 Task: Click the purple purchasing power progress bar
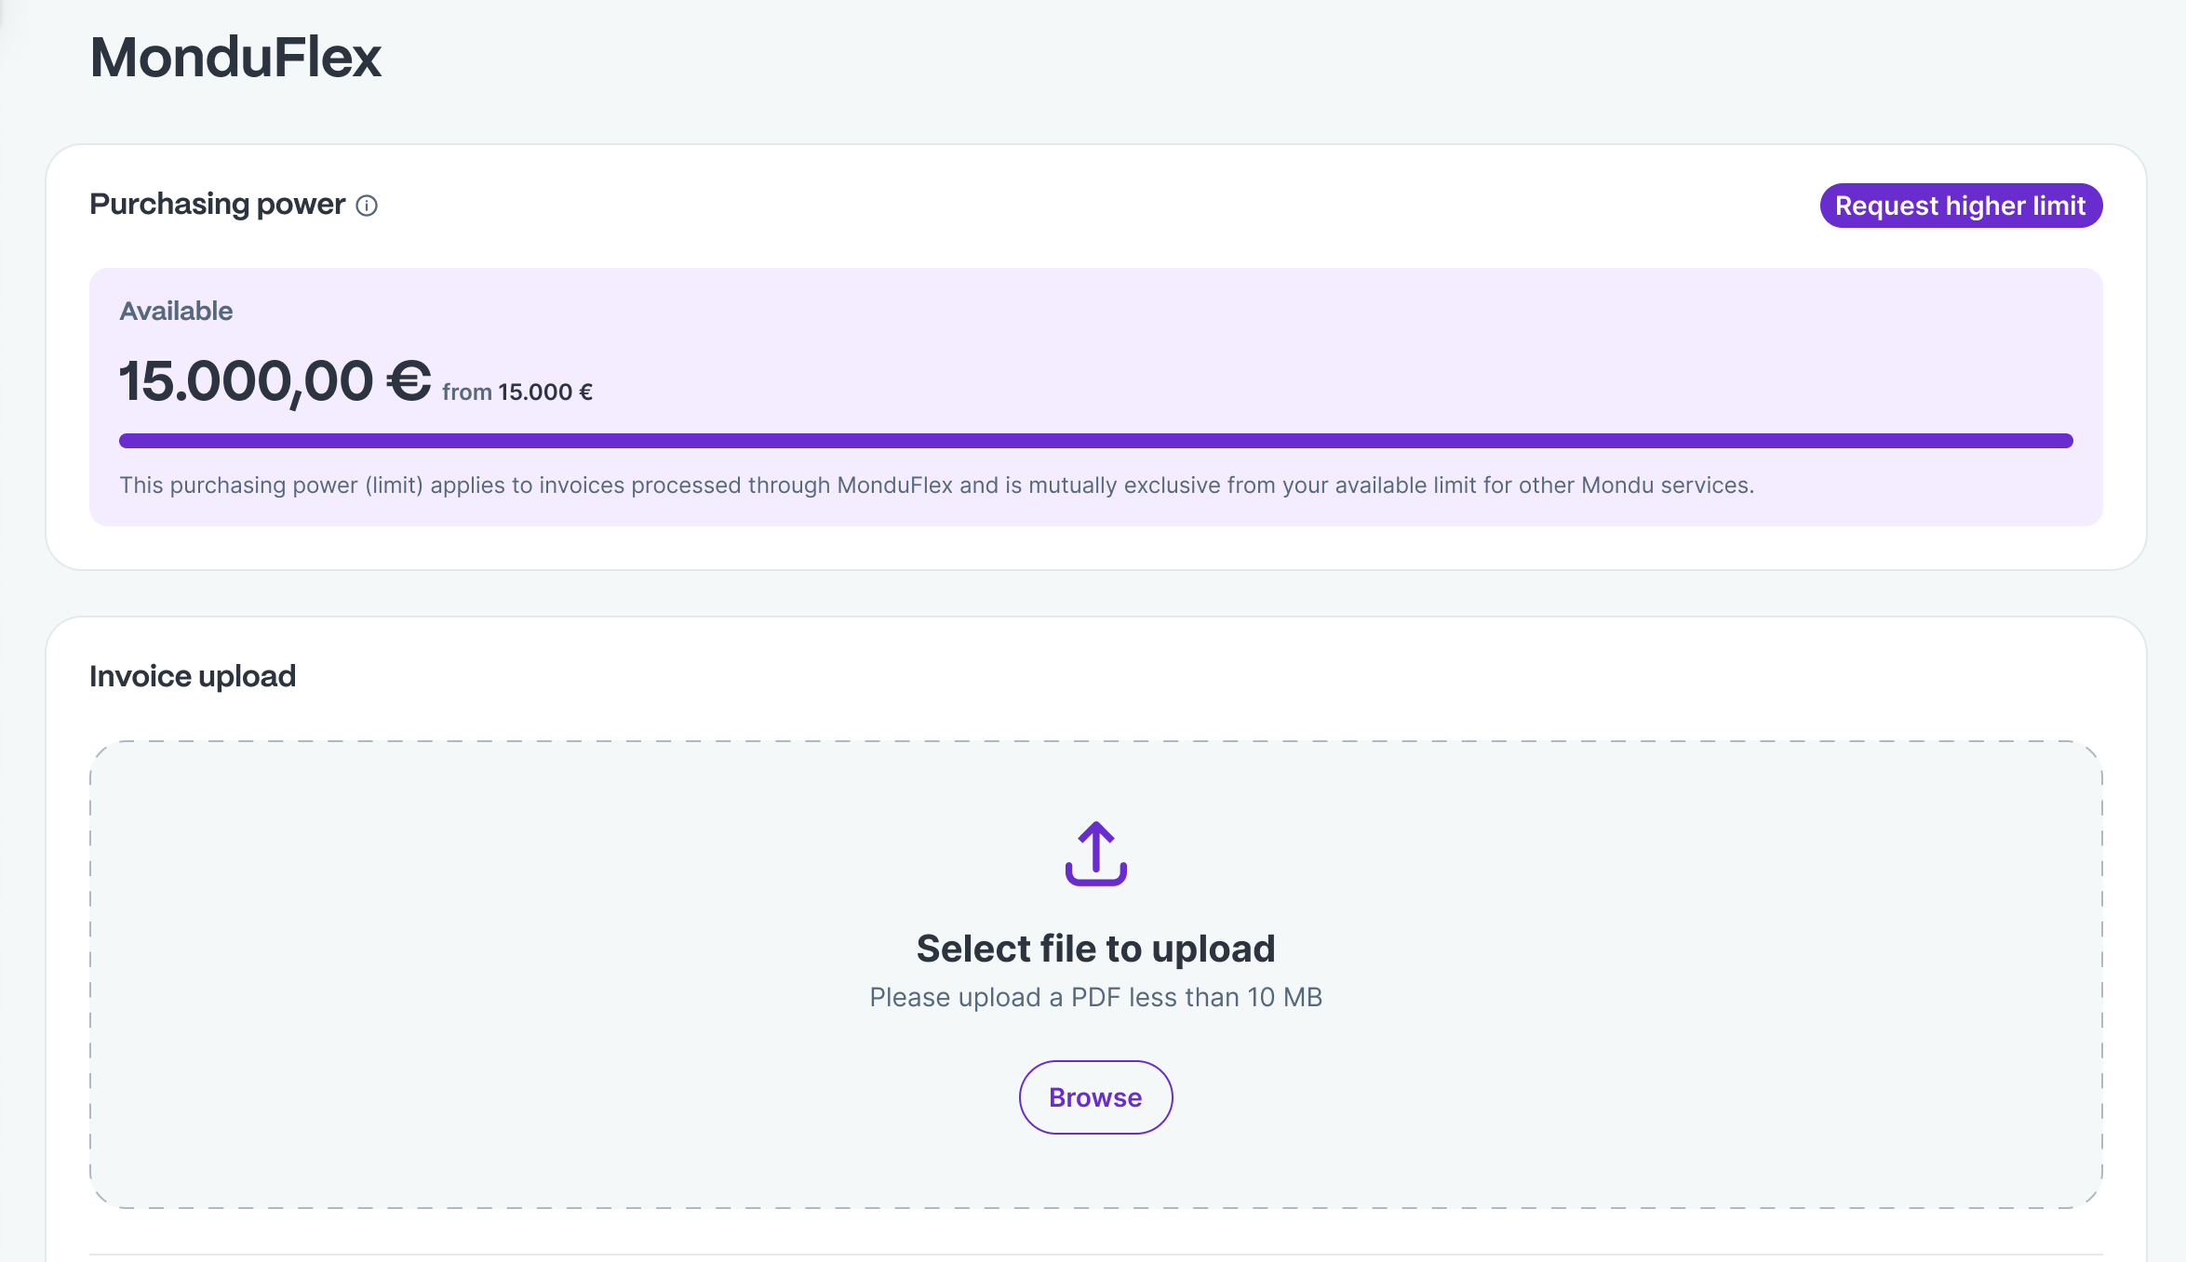click(x=1095, y=441)
